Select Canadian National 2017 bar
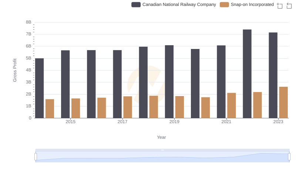 coord(117,84)
